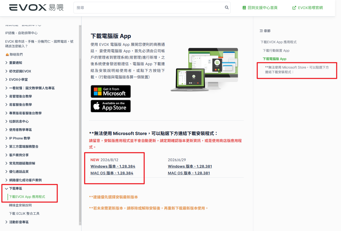Expand the 活動影音專區 section
341x231 pixels.
click(x=17, y=222)
